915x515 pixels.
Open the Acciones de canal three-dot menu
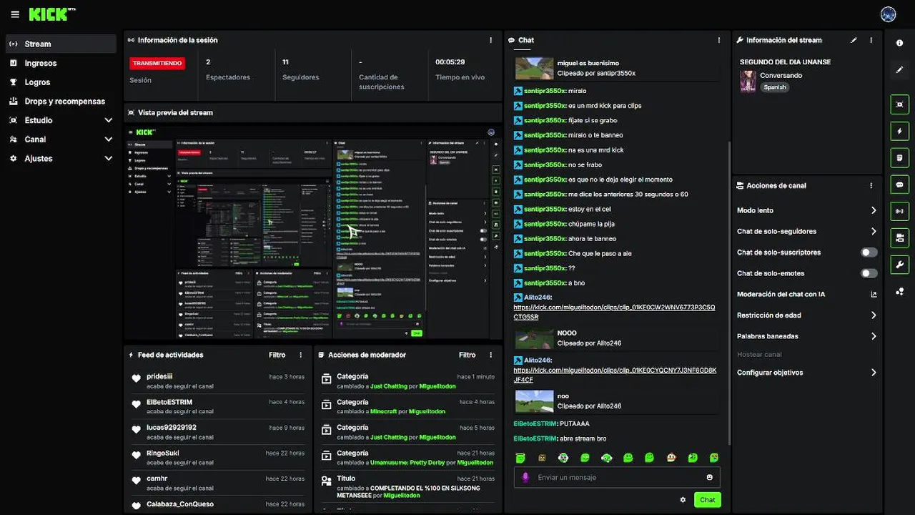point(871,185)
